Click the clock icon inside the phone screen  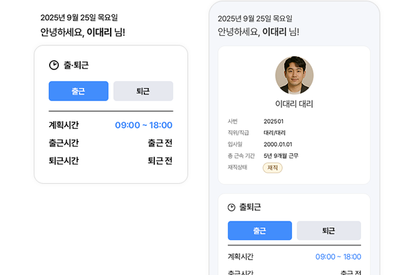(x=231, y=207)
